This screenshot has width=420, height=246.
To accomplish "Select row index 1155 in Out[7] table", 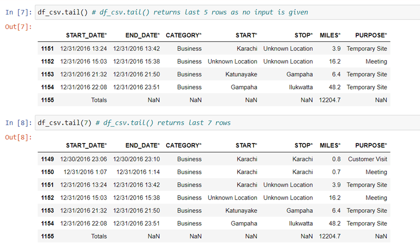I will coord(47,100).
